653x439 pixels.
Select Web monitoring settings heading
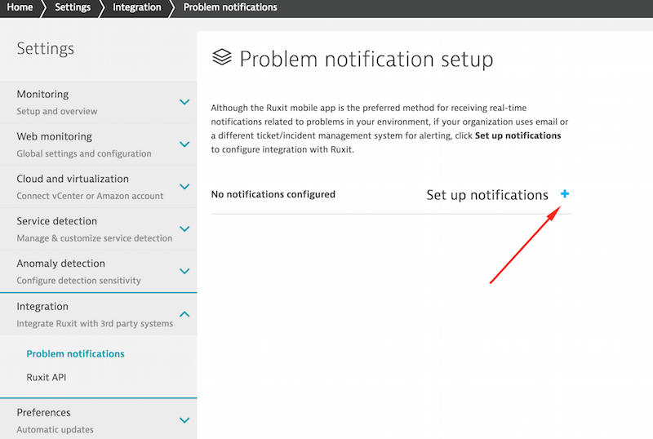(54, 136)
